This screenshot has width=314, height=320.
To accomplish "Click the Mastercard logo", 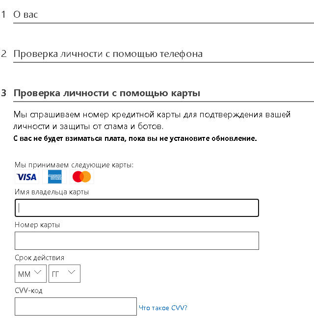I will [81, 177].
